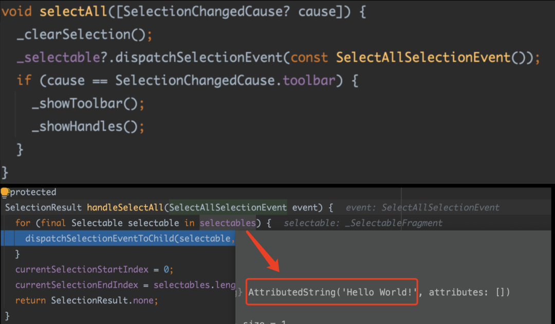Click the purple toolbar enum value
The width and height of the screenshot is (555, 324).
(308, 81)
